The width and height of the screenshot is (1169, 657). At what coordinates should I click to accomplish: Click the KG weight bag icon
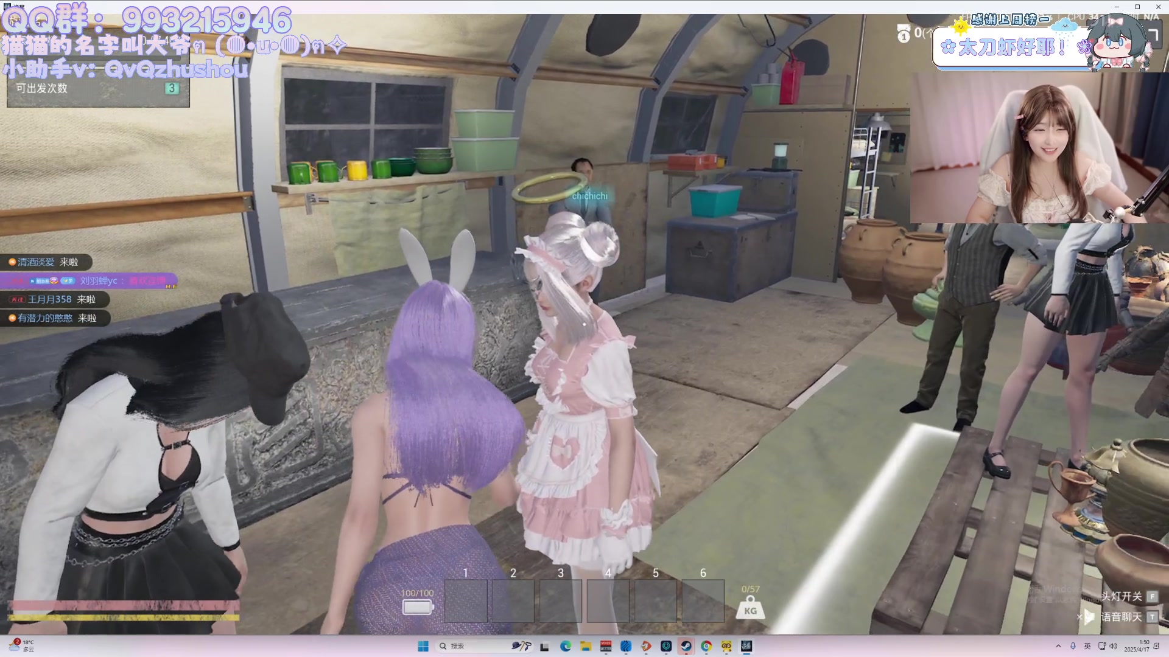pyautogui.click(x=750, y=608)
